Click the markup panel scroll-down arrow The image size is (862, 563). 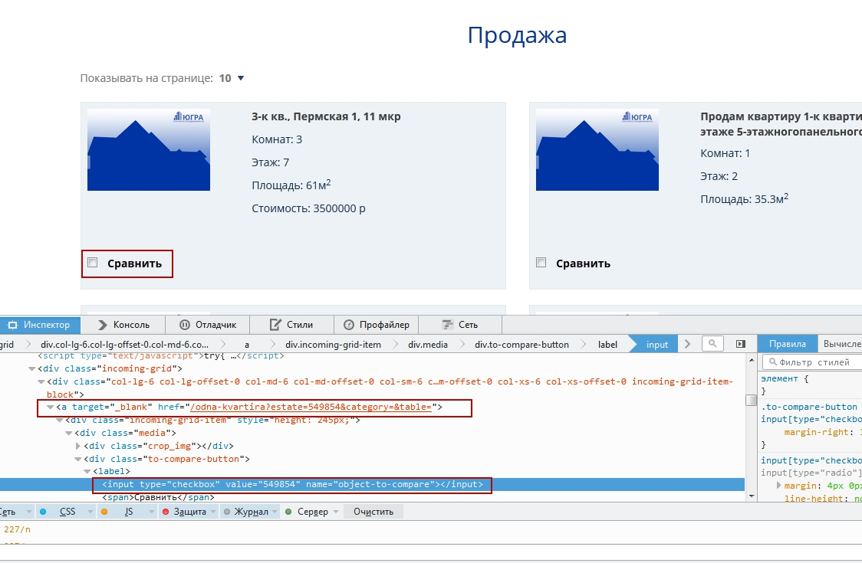coord(751,496)
